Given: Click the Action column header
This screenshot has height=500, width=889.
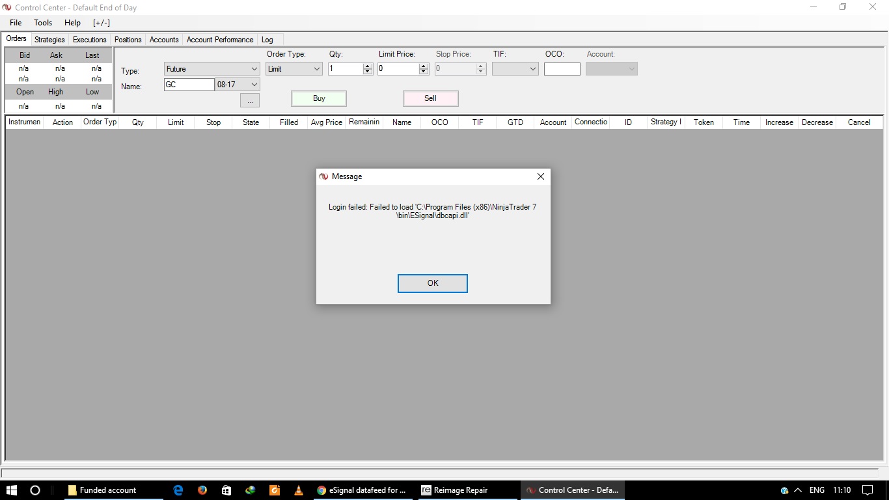Looking at the screenshot, I should (62, 122).
